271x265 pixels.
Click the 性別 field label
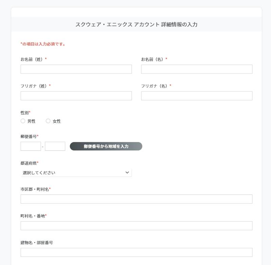[25, 113]
